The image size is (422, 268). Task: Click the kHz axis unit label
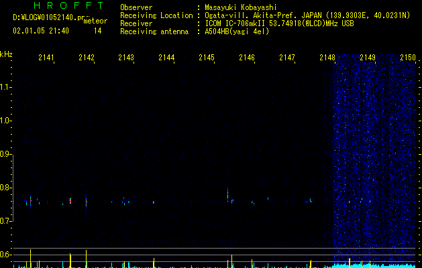click(x=6, y=54)
